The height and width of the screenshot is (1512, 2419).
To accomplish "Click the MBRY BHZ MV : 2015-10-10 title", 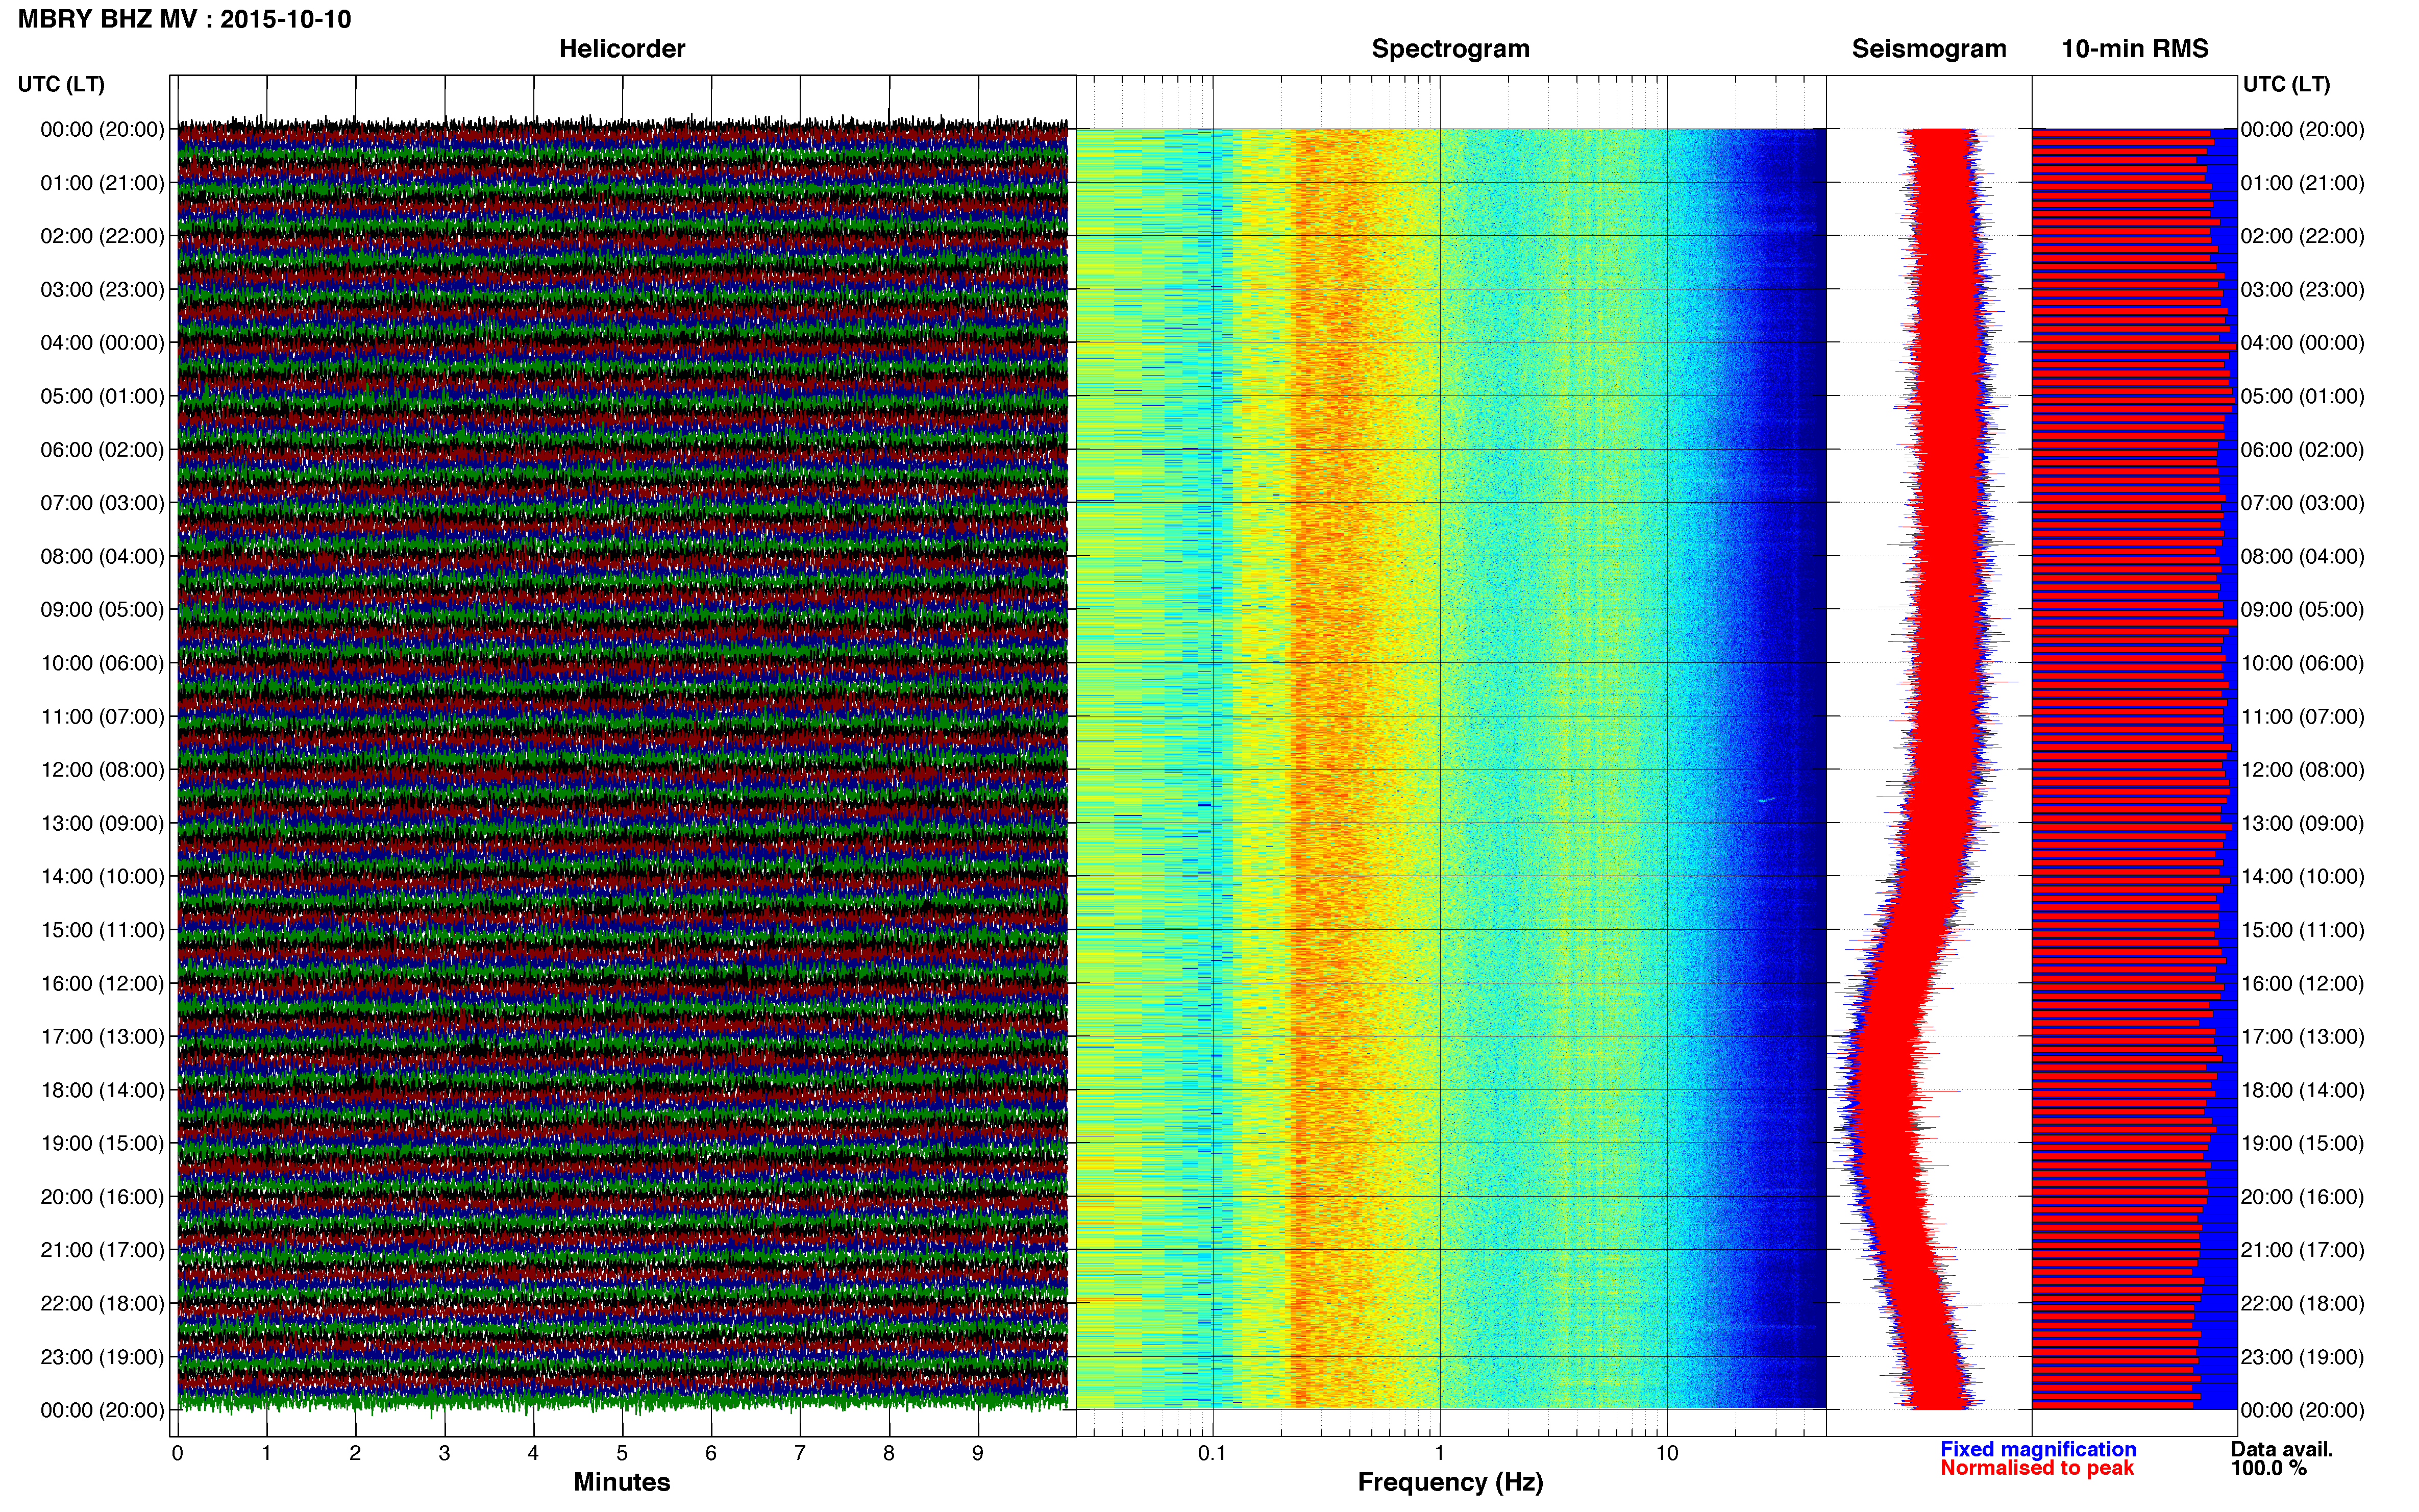I will click(x=185, y=19).
